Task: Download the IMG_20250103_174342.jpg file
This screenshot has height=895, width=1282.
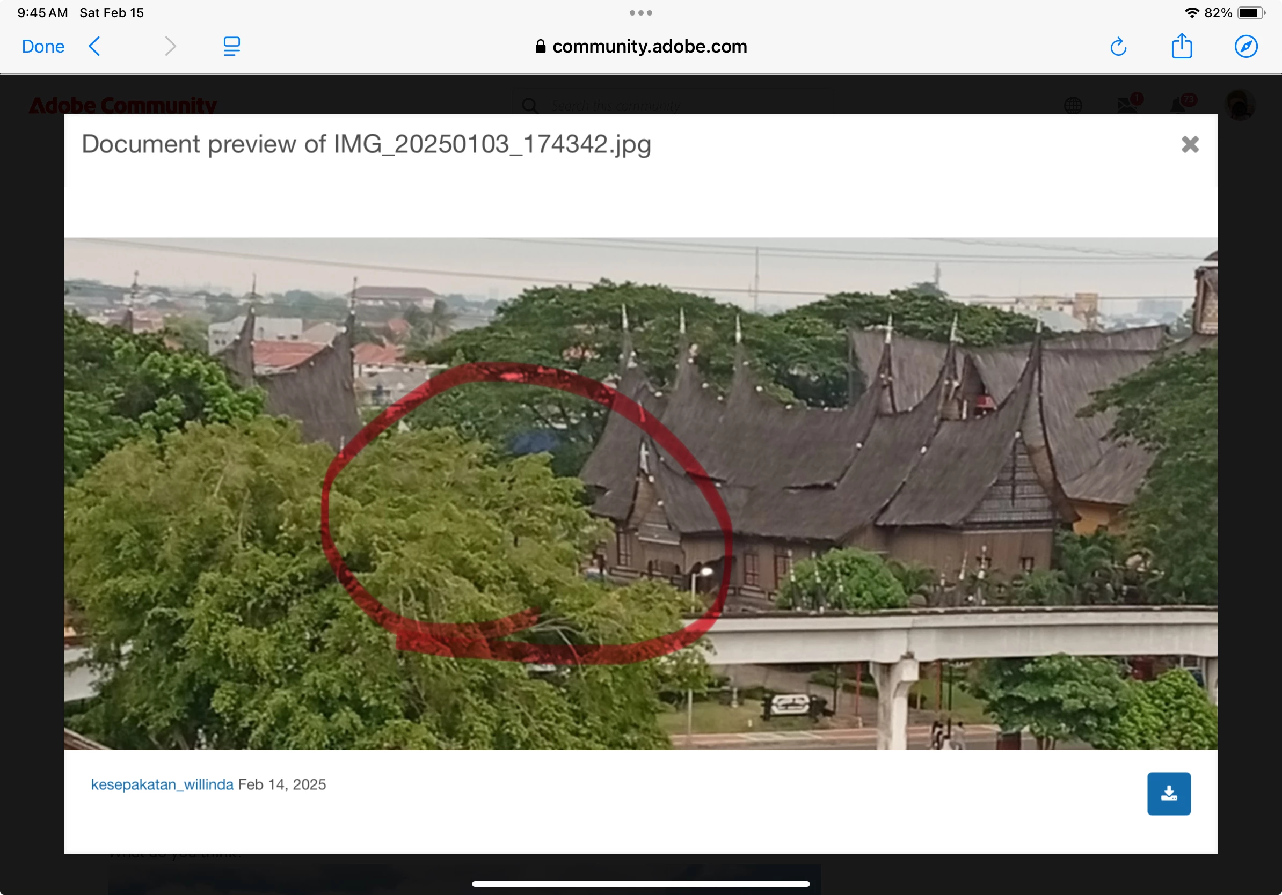Action: tap(1169, 794)
